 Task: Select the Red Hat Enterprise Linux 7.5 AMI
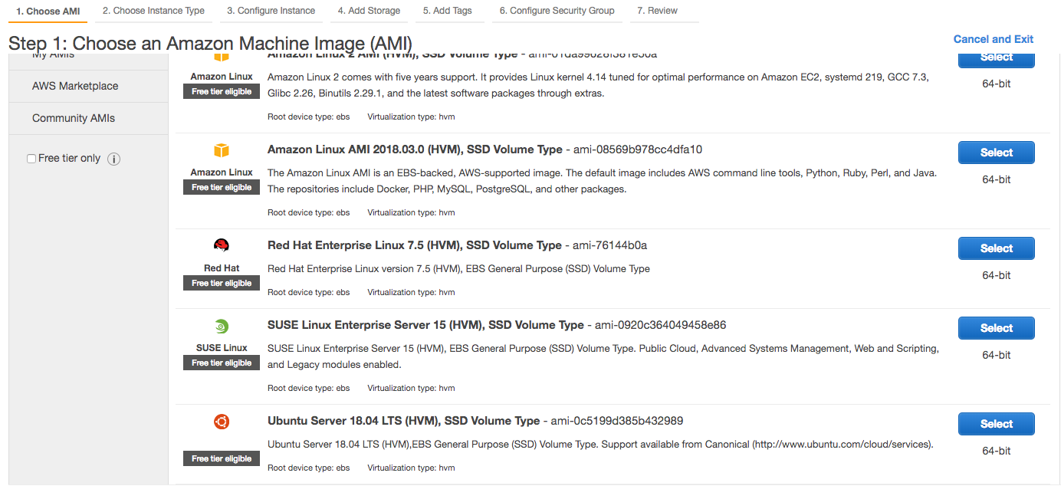click(x=995, y=248)
